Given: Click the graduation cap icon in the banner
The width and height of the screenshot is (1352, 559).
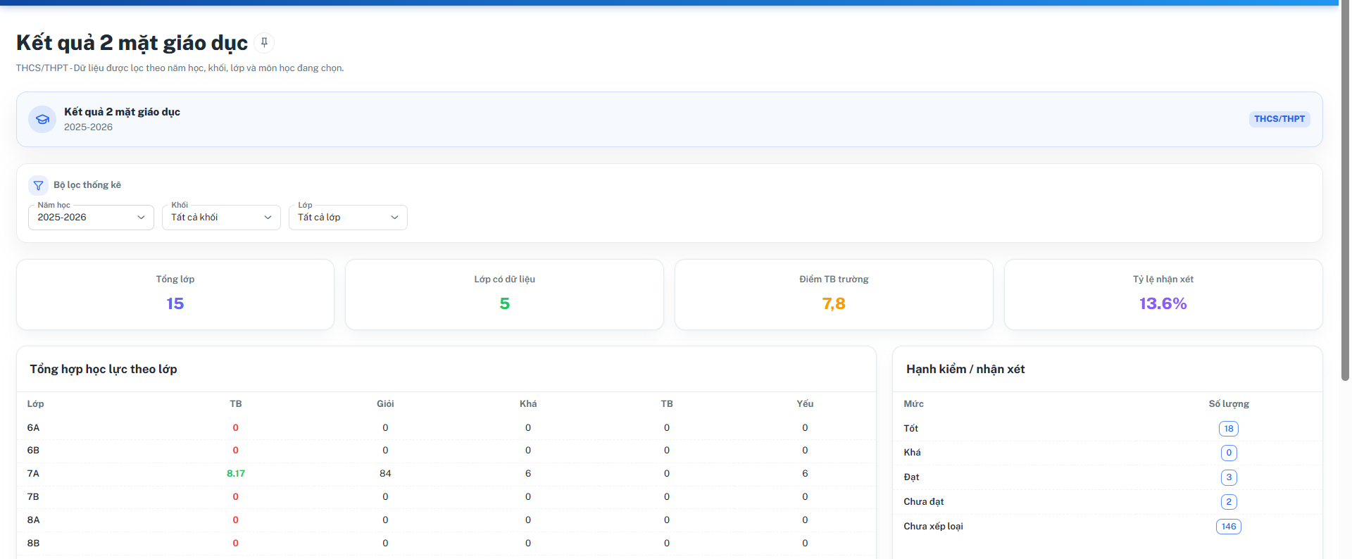Looking at the screenshot, I should 42,119.
